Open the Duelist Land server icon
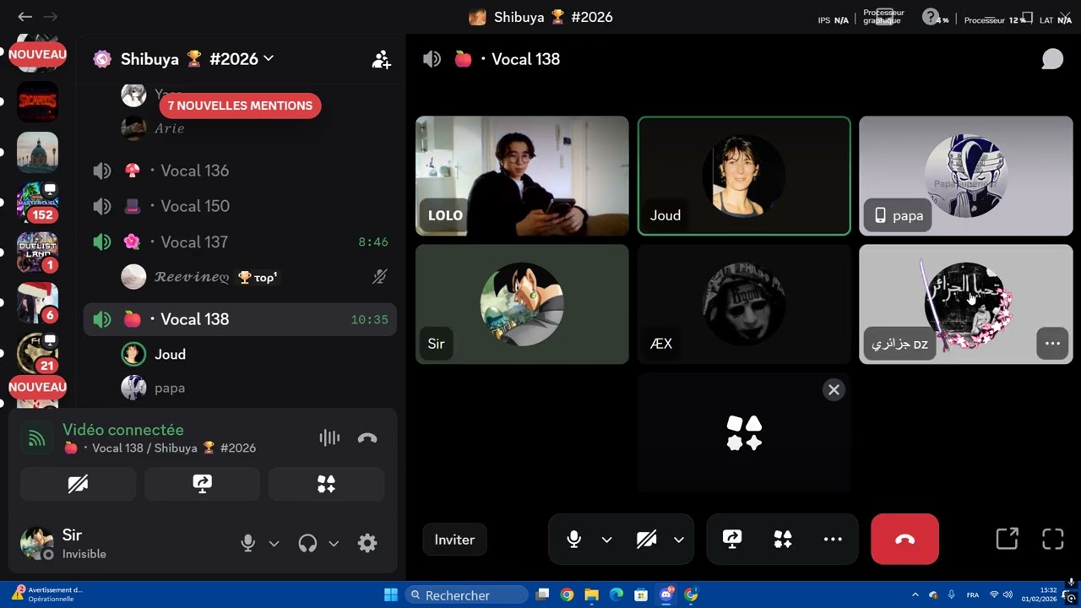The height and width of the screenshot is (608, 1081). 38,252
